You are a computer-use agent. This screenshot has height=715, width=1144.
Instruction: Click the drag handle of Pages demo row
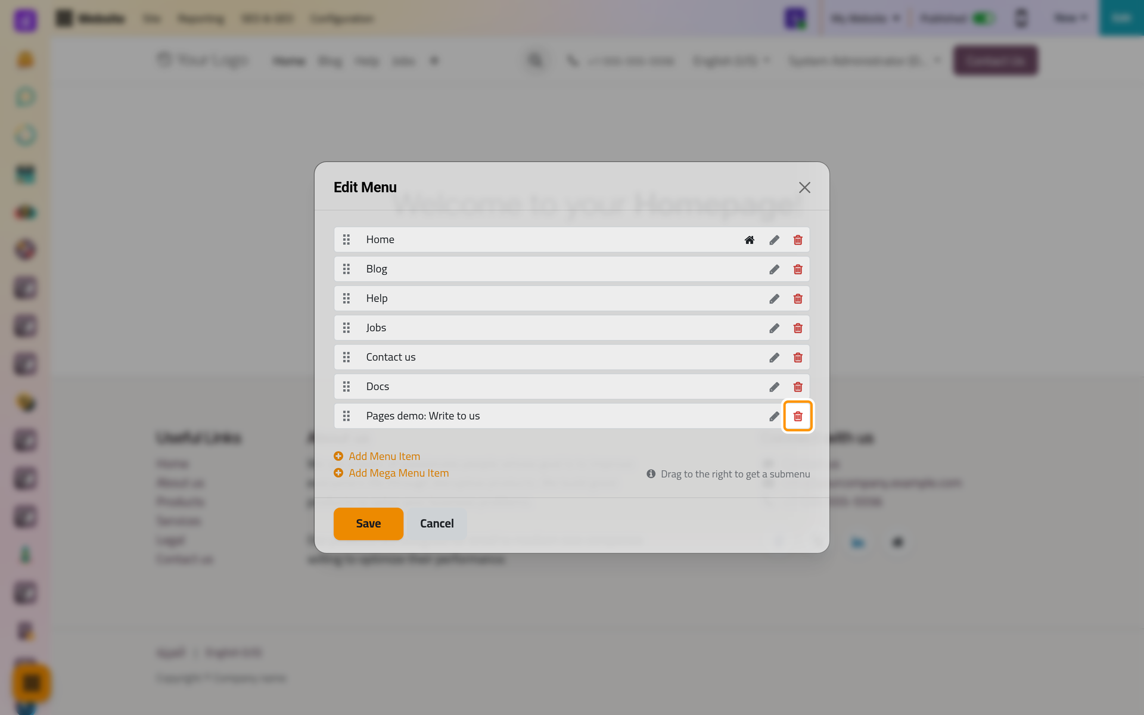tap(346, 416)
